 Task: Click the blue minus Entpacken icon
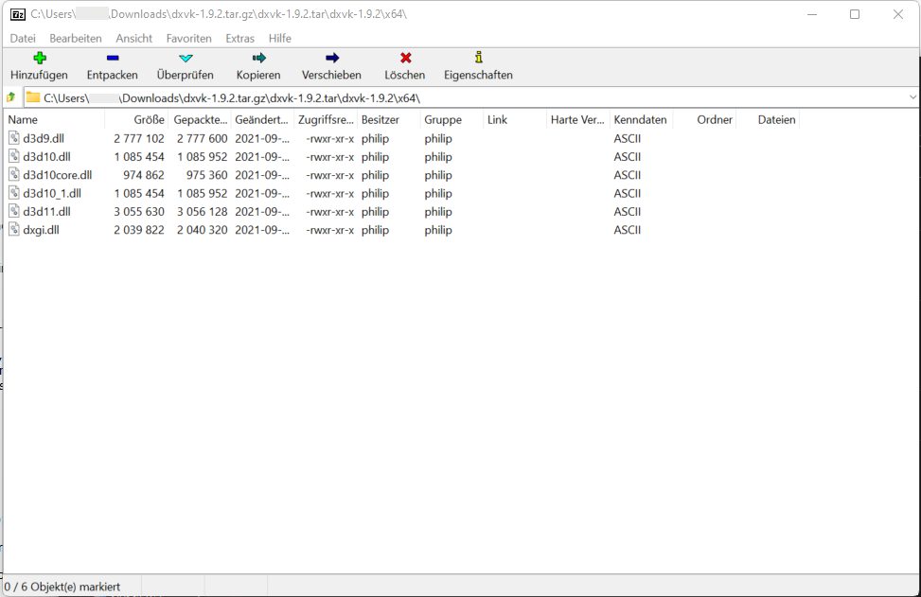tap(112, 59)
